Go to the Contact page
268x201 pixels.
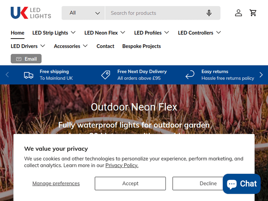[x=105, y=46]
